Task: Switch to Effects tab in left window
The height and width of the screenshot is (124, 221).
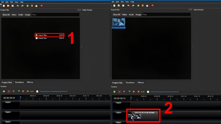Action: tap(30, 82)
